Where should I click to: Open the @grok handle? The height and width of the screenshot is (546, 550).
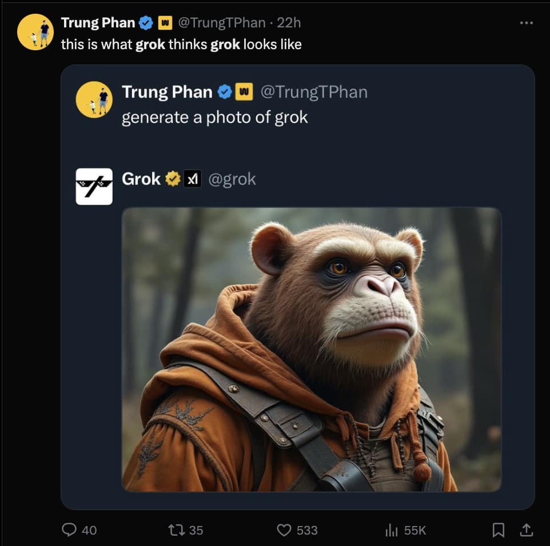[232, 179]
